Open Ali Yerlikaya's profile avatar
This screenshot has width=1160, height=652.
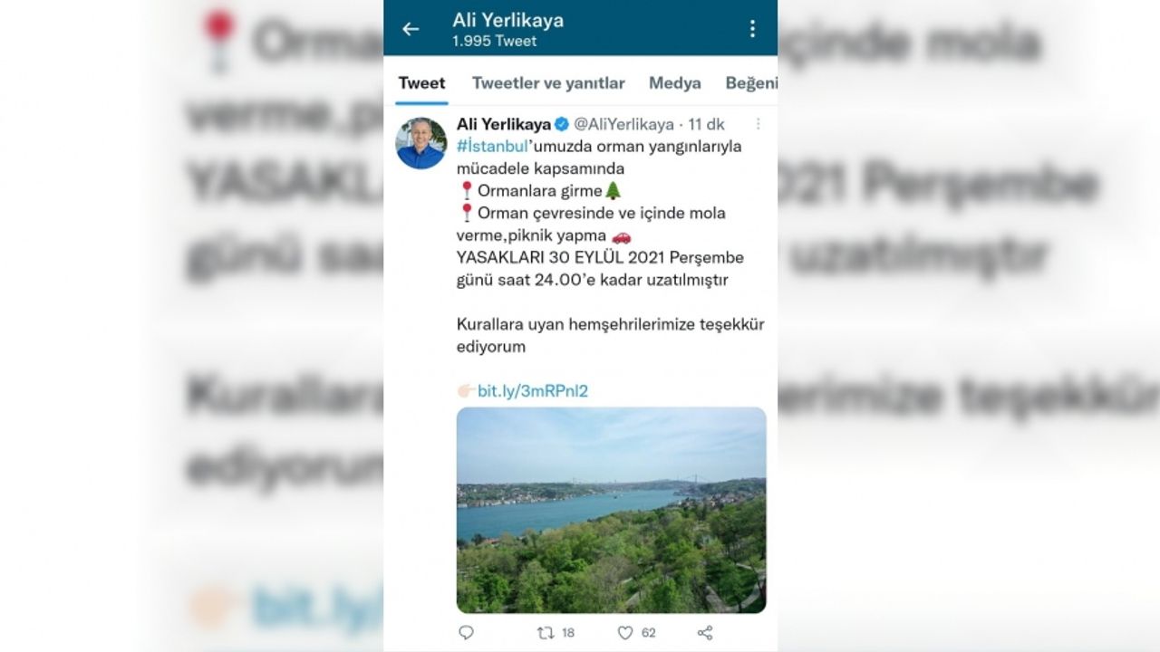point(421,143)
